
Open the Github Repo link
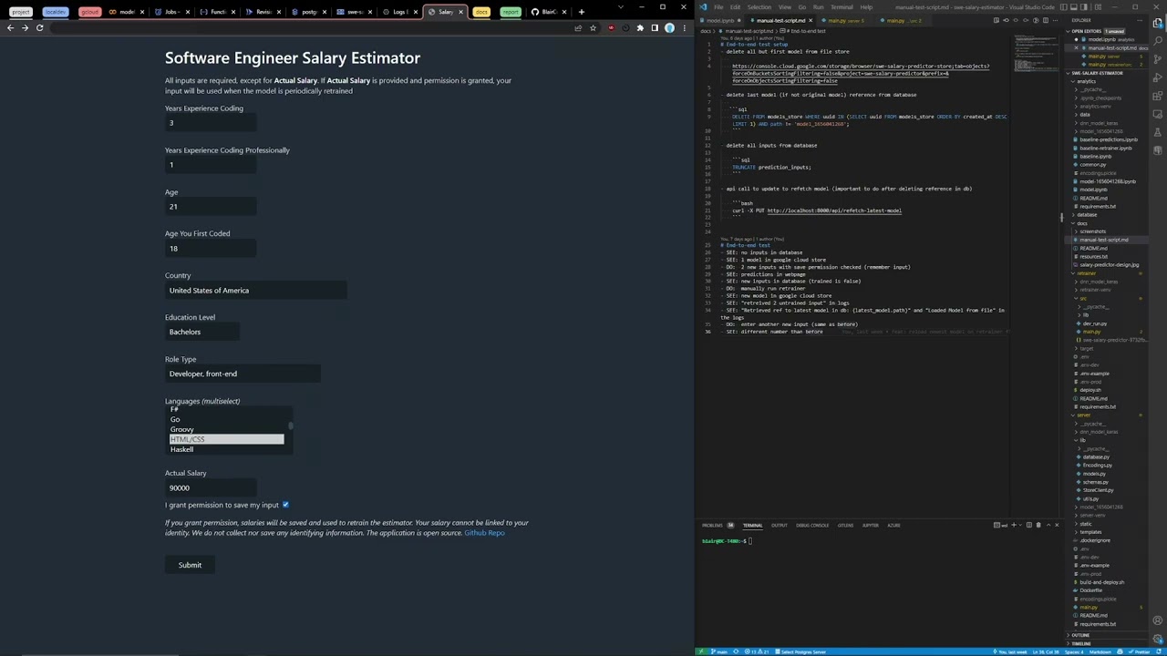tap(484, 533)
